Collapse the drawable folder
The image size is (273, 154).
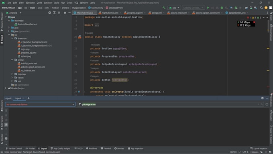[x=12, y=38]
